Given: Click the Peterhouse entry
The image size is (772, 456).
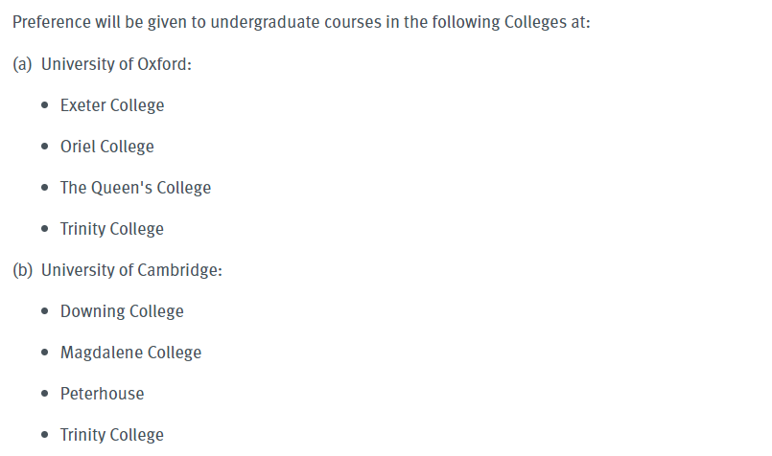Looking at the screenshot, I should tap(102, 394).
